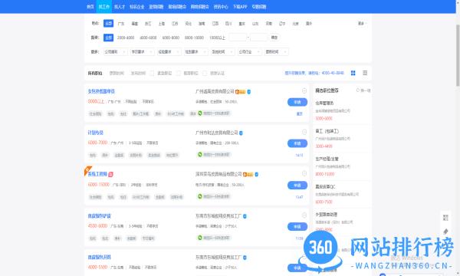
Task: Click WeChat scan icon on the 4500-6000 card
Action: point(200,238)
